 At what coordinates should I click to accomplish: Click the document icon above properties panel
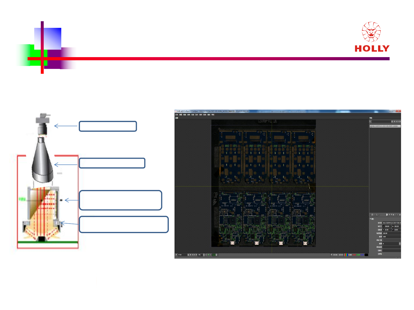387,215
